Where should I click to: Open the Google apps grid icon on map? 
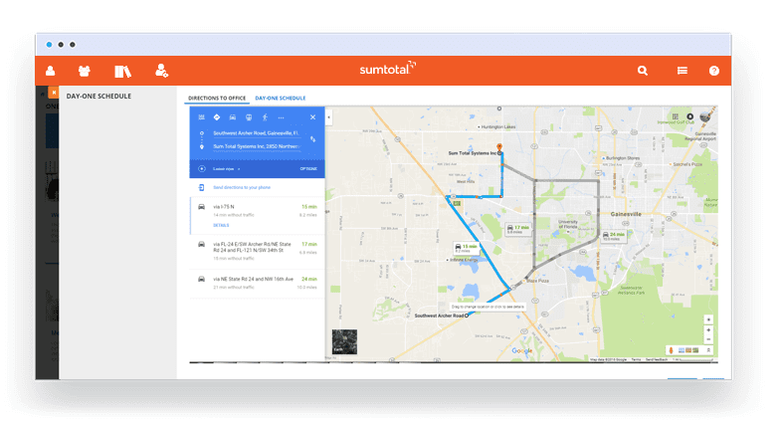pos(675,116)
